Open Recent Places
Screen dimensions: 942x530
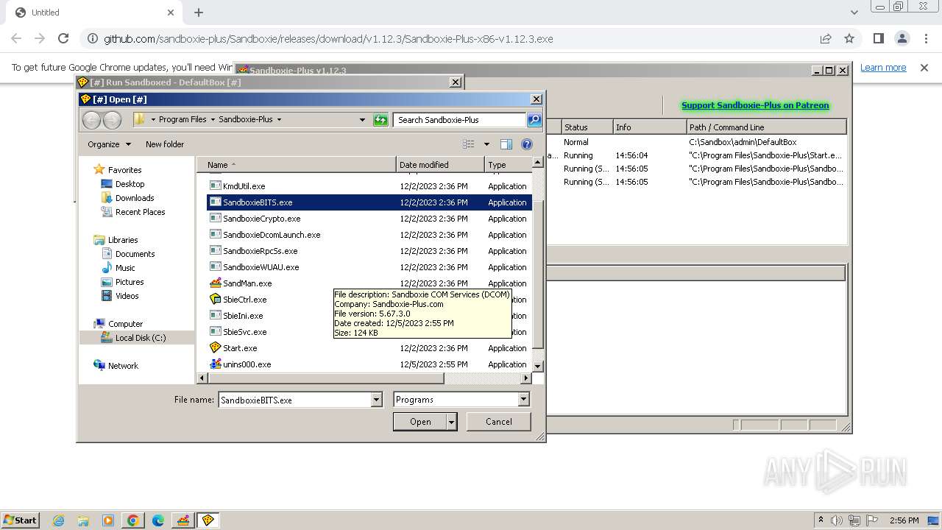pos(140,212)
